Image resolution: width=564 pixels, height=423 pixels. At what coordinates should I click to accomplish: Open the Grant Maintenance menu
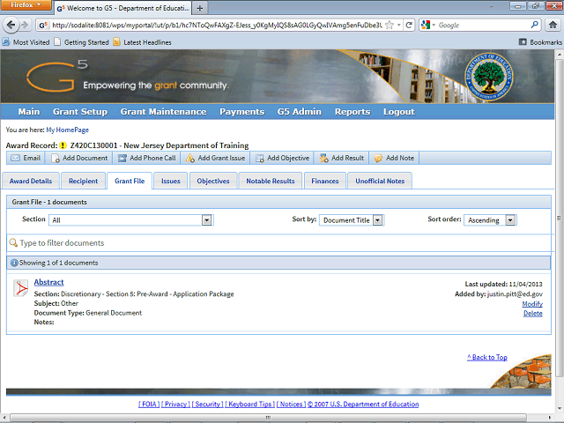pyautogui.click(x=163, y=112)
